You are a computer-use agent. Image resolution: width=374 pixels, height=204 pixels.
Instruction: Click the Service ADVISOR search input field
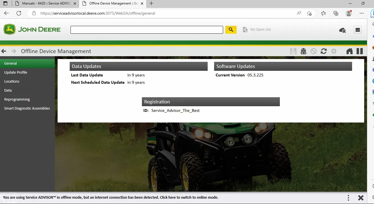[x=146, y=30]
